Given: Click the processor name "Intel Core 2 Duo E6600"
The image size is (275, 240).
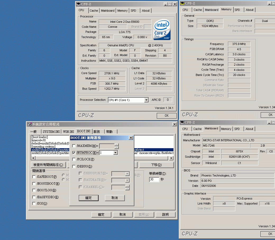Looking at the screenshot, I should coord(125,22).
